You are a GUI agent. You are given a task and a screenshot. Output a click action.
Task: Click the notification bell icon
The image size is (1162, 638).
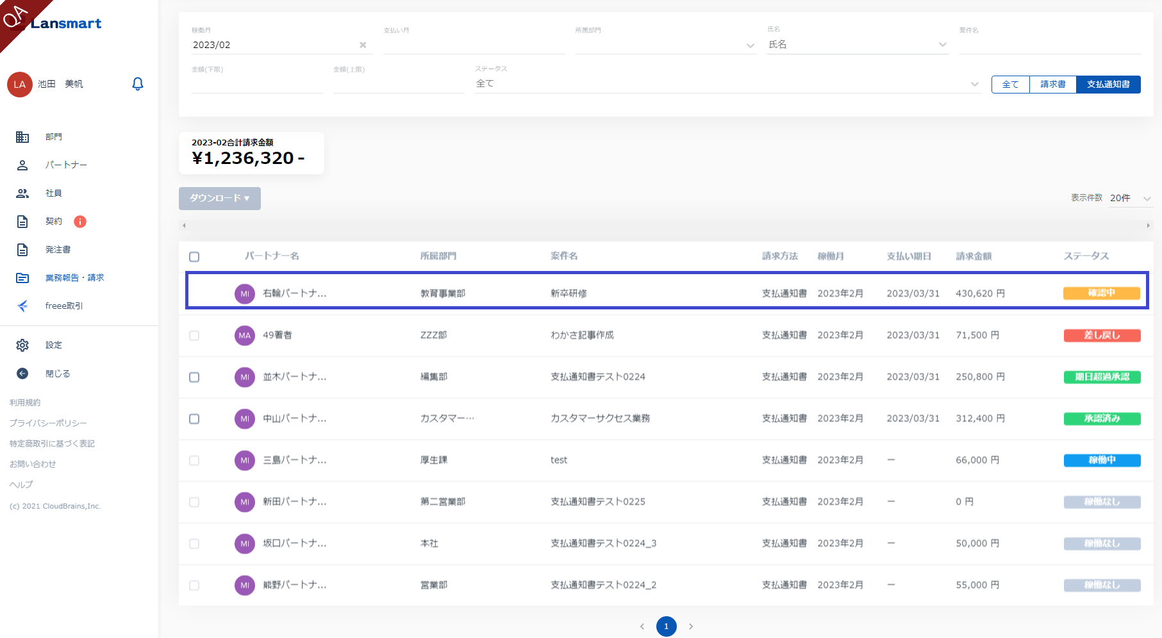click(138, 84)
